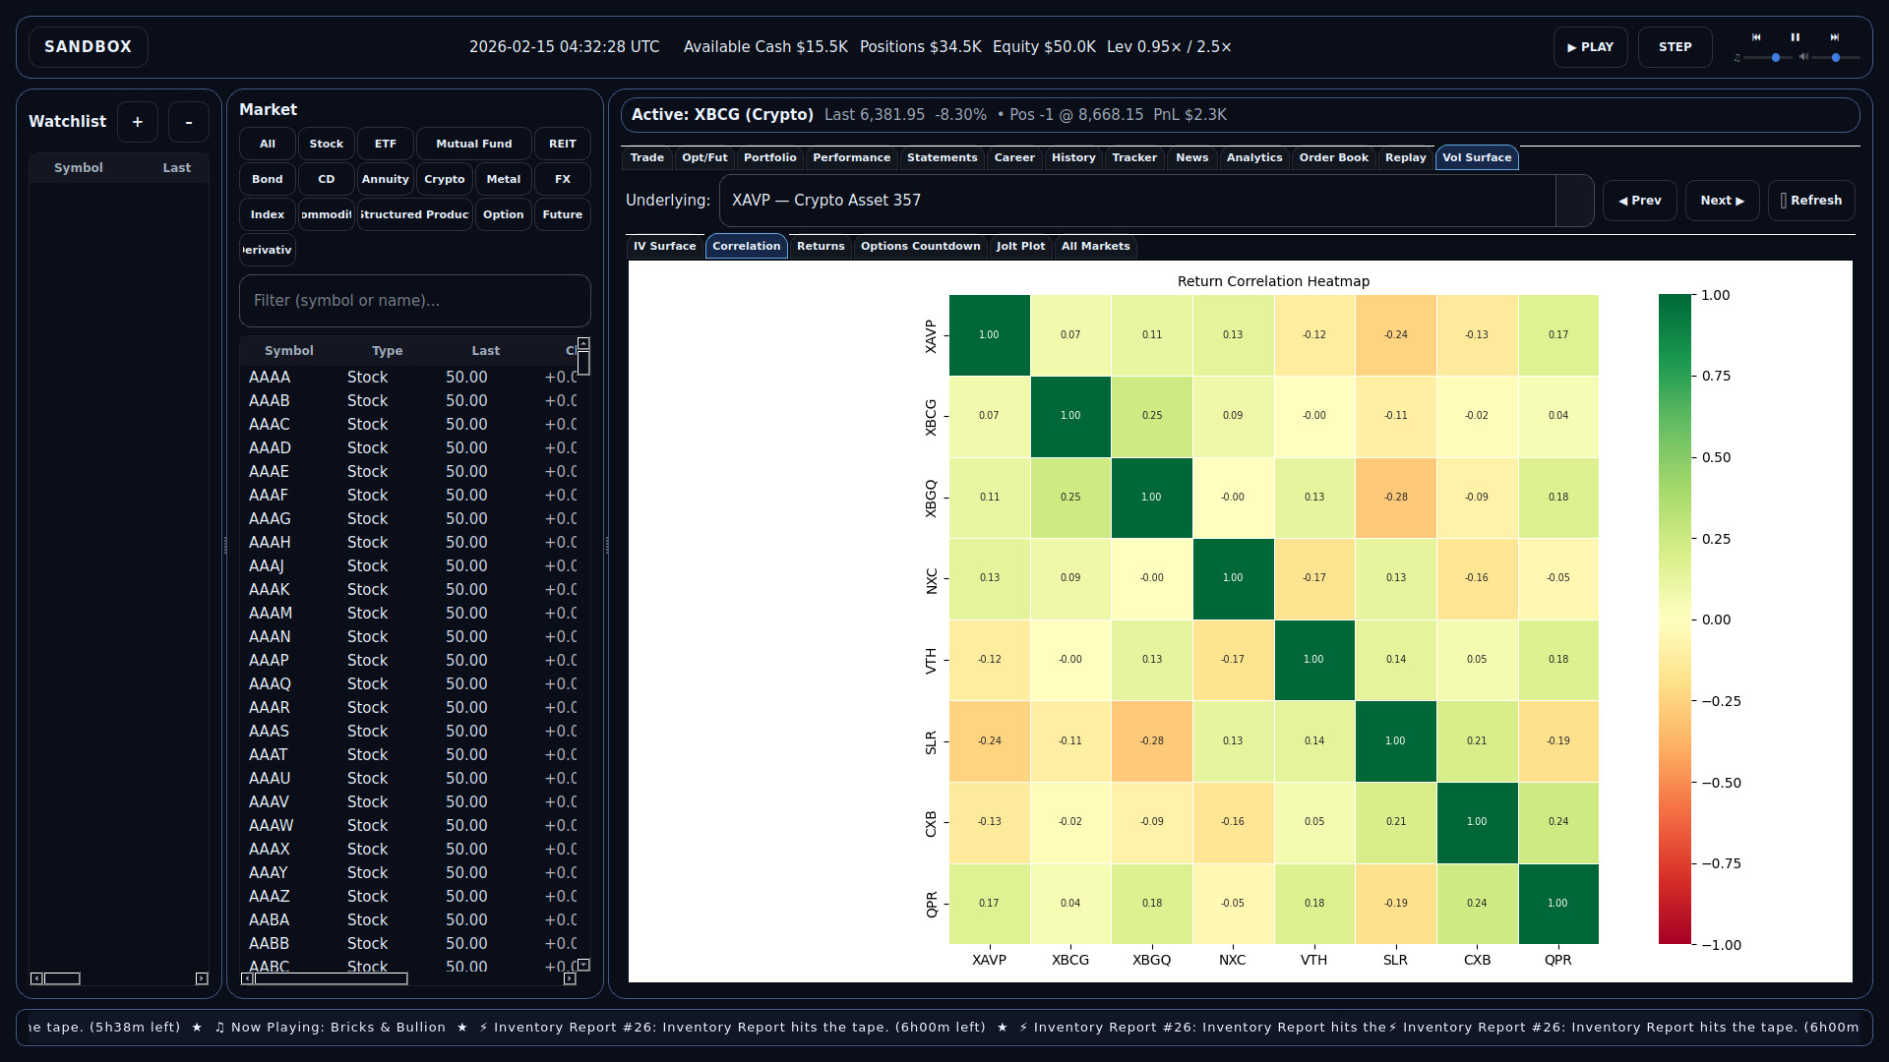1889x1062 pixels.
Task: Switch to the IV Surface tab
Action: click(665, 247)
